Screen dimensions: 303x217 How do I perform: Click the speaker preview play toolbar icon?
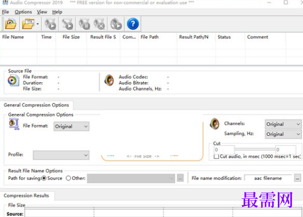(116, 24)
